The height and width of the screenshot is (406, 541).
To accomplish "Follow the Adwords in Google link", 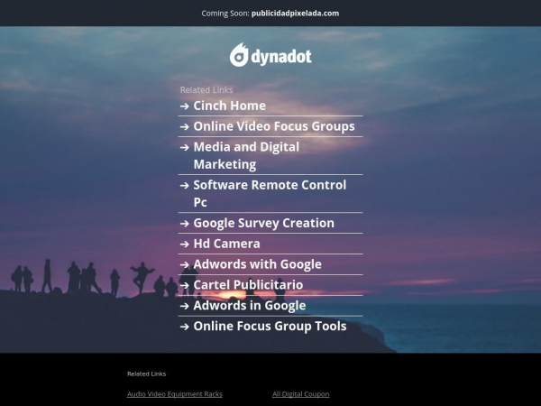I will (x=250, y=306).
